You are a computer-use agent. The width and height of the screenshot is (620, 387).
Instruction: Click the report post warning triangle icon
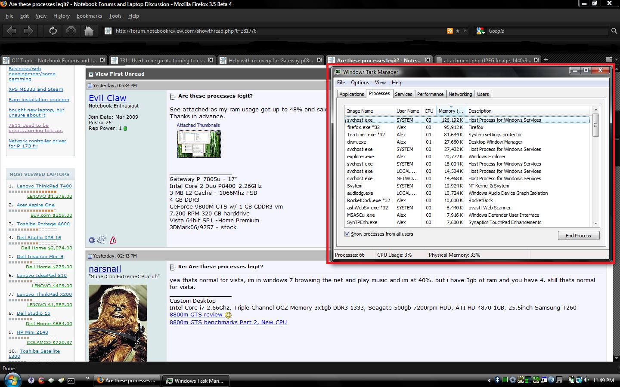(113, 240)
